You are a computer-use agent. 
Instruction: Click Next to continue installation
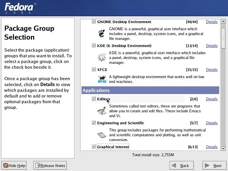coord(215,166)
